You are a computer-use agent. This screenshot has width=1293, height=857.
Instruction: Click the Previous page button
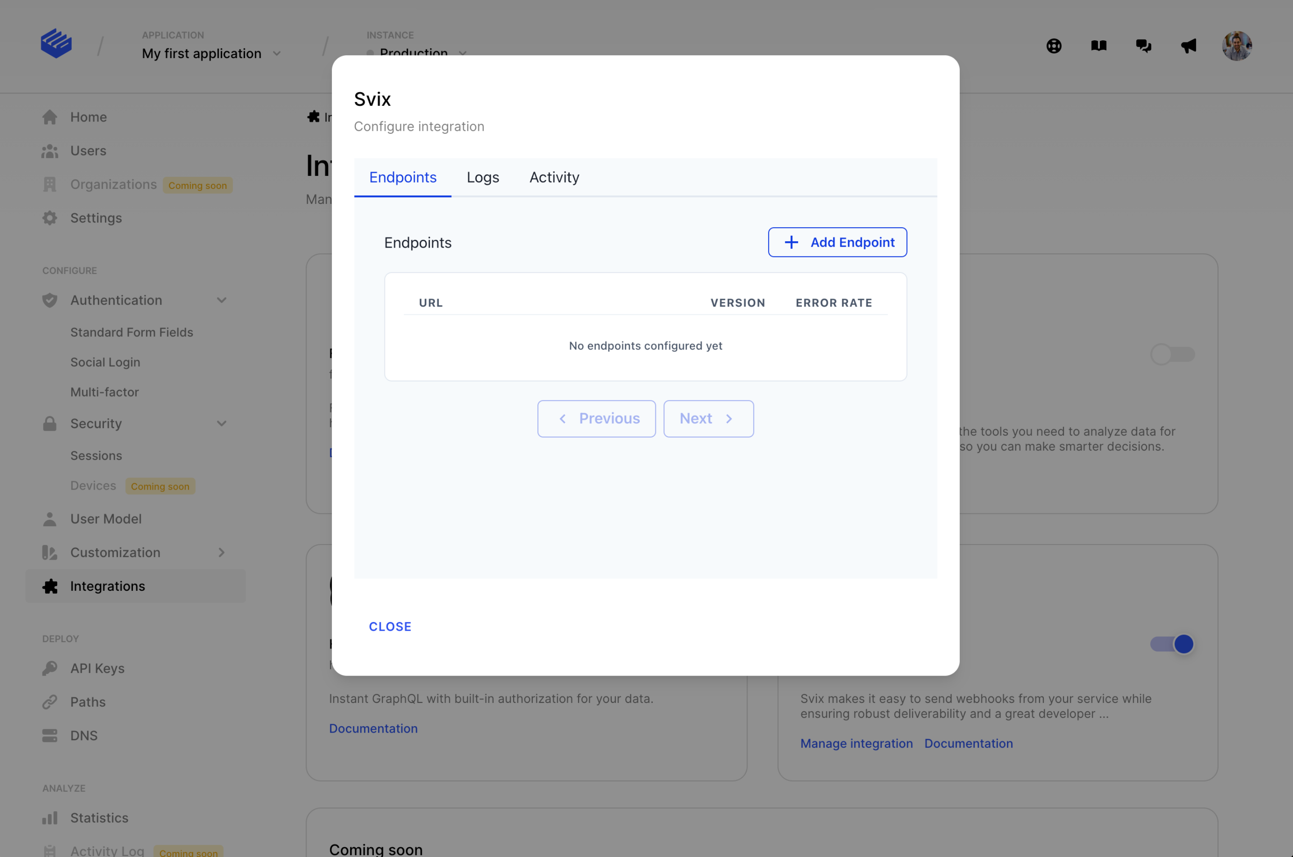click(x=596, y=419)
